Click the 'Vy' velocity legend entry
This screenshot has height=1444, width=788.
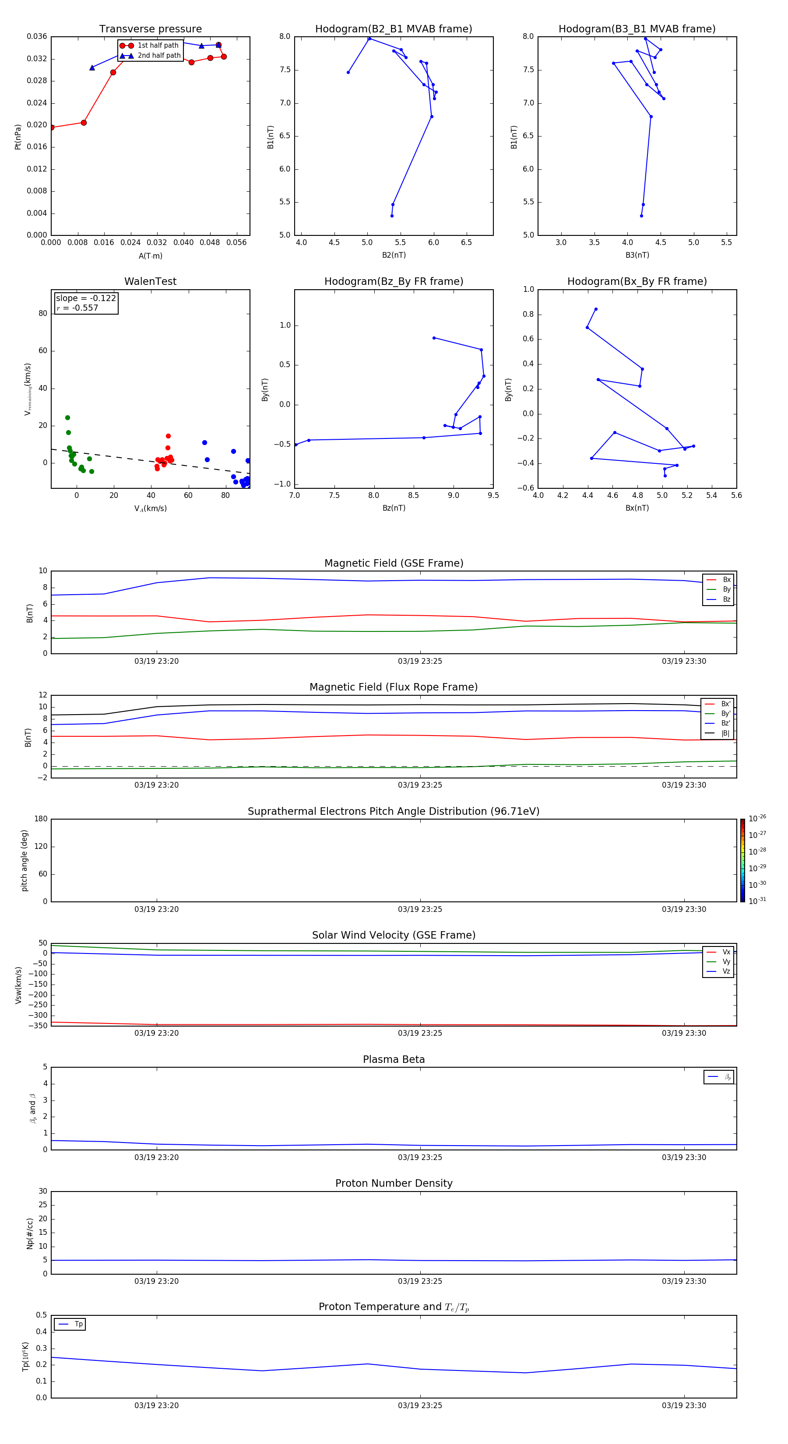718,962
